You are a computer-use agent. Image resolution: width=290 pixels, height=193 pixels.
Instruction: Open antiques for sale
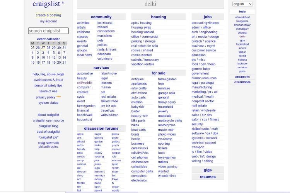137,79
